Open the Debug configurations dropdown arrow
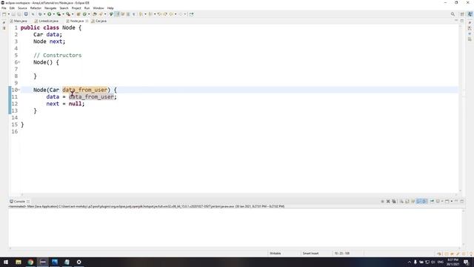Image resolution: width=474 pixels, height=267 pixels. click(x=44, y=14)
